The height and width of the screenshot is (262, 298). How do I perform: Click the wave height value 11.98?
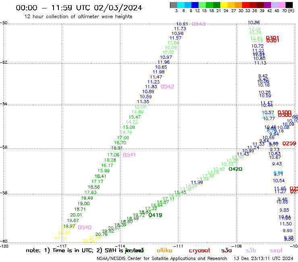click(x=159, y=72)
